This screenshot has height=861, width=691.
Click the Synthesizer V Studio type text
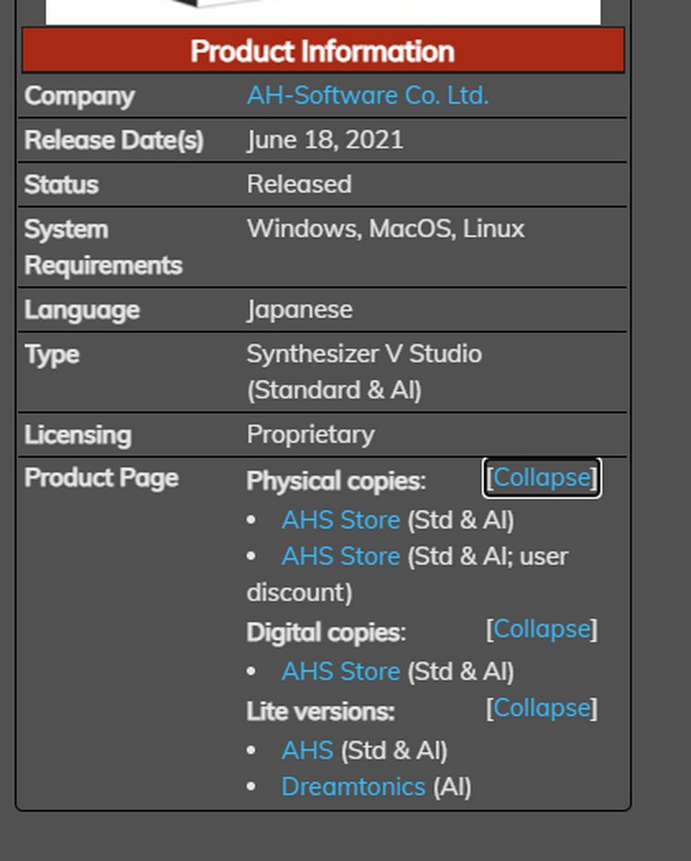(x=364, y=372)
